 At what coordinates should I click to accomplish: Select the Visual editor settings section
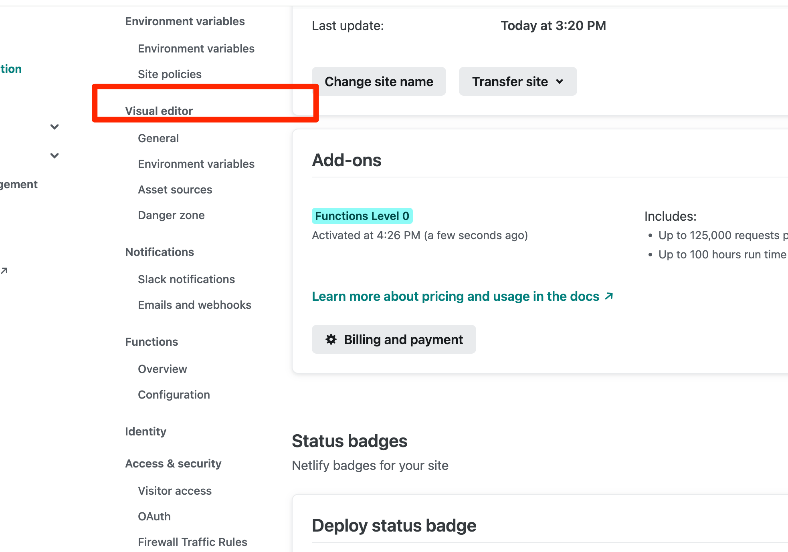159,111
